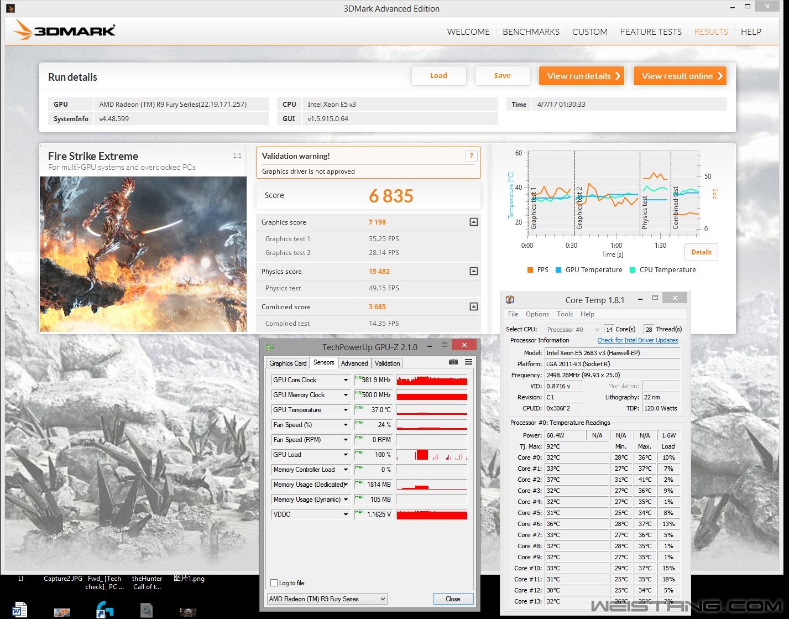Click the Save button in Run details

pyautogui.click(x=502, y=76)
